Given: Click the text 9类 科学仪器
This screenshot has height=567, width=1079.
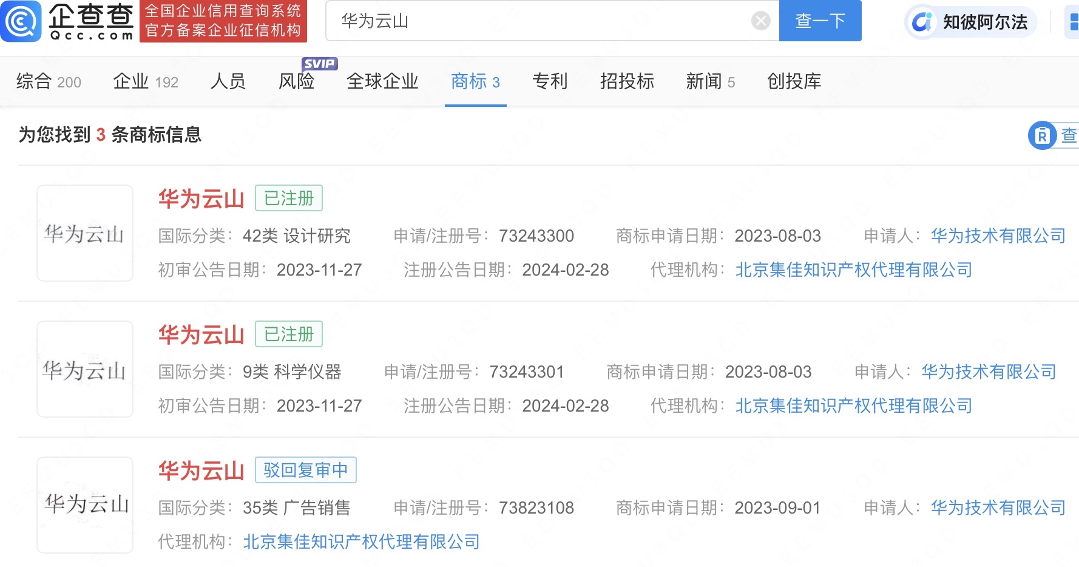Looking at the screenshot, I should [x=292, y=372].
